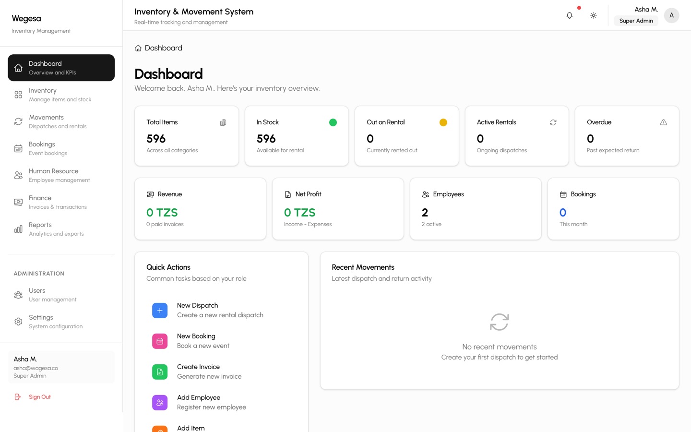Navigate to Human Resource section
This screenshot has width=691, height=432.
pyautogui.click(x=61, y=175)
